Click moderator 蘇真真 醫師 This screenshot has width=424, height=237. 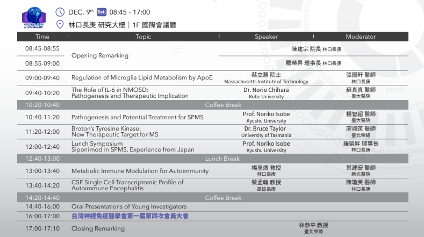pos(361,90)
